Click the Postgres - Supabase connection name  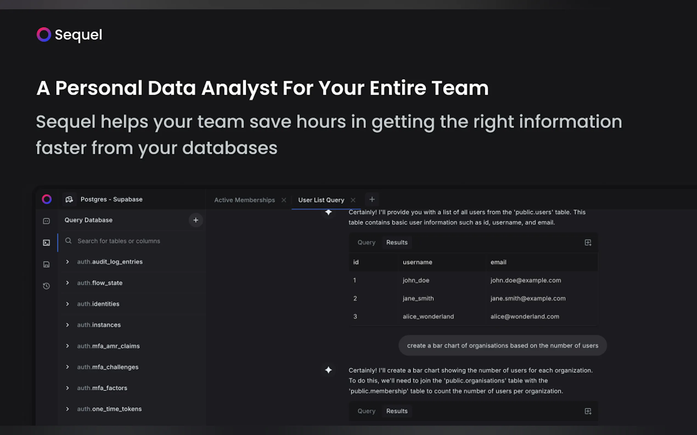coord(111,199)
